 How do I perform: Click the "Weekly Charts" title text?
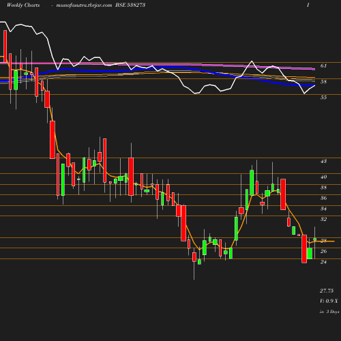[23, 5]
